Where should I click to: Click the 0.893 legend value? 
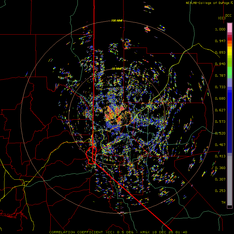[220, 52]
